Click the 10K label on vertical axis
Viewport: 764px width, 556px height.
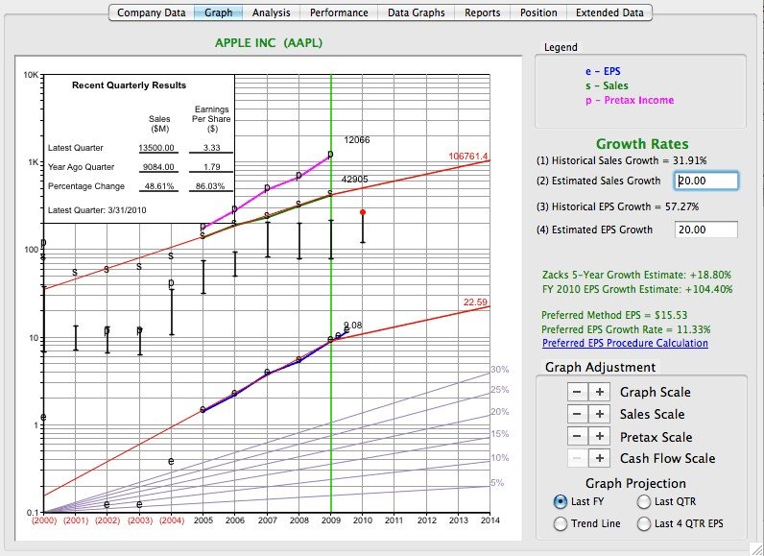pyautogui.click(x=30, y=75)
